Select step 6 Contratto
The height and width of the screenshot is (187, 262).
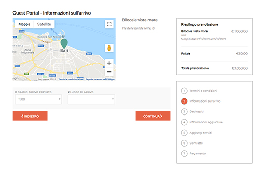click(192, 143)
